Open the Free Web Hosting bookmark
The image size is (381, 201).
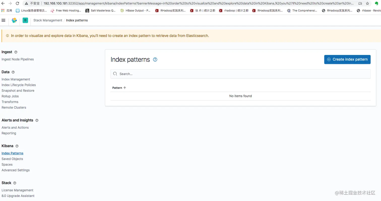point(66,11)
